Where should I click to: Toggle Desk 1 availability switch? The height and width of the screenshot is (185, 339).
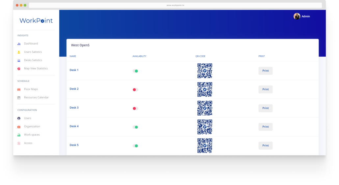tap(135, 71)
